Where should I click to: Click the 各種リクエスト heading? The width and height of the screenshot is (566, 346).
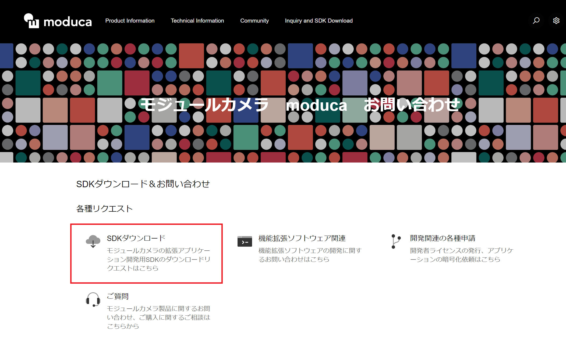105,208
